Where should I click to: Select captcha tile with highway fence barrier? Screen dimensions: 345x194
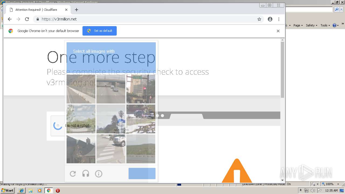pos(81,89)
